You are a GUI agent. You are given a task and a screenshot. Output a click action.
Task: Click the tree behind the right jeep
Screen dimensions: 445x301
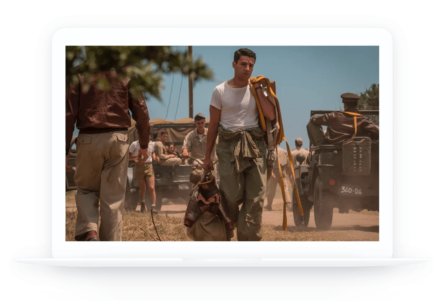tap(370, 97)
